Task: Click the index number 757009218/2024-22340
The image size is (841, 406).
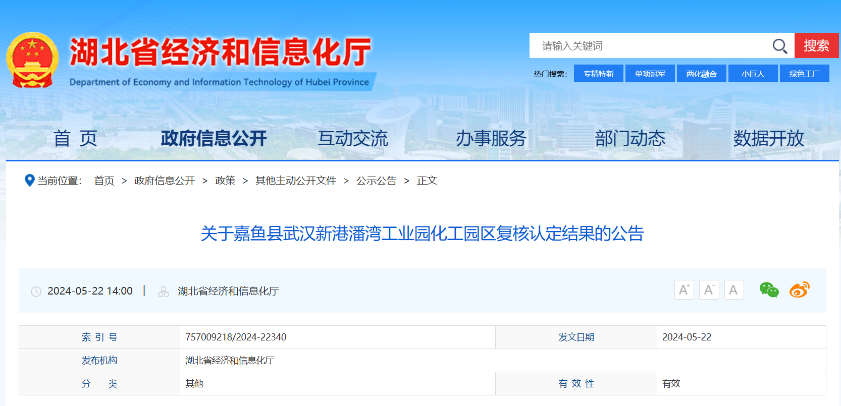Action: tap(236, 337)
